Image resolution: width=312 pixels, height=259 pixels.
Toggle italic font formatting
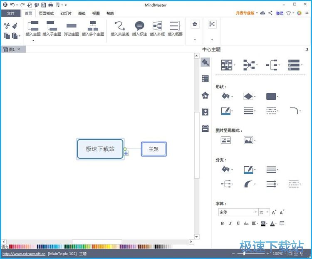(x=230, y=223)
